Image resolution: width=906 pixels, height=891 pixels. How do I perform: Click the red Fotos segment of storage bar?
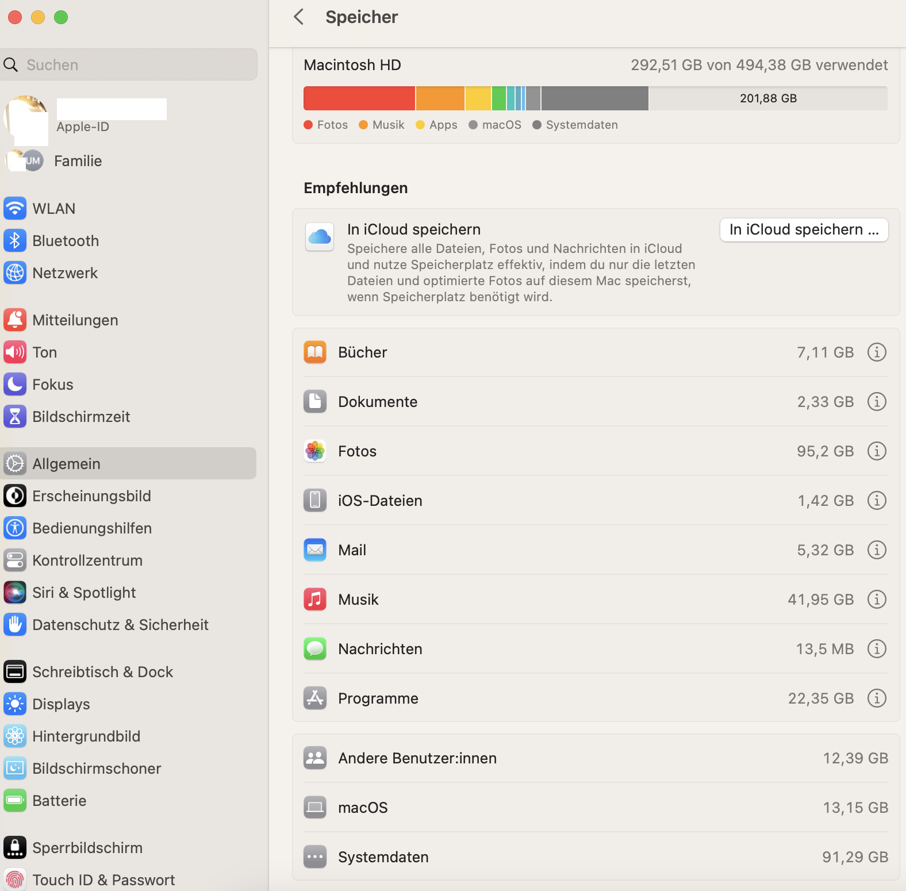coord(359,98)
